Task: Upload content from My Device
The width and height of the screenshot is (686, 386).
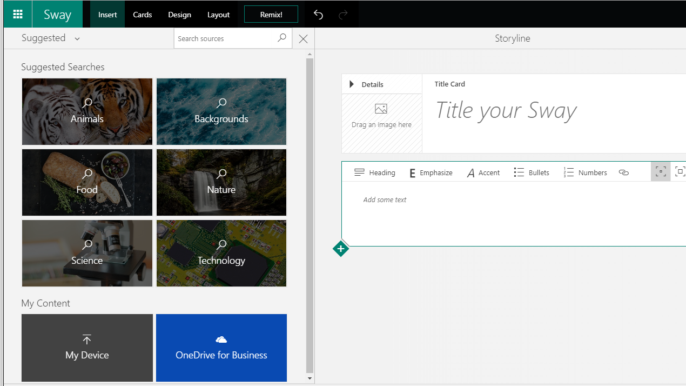Action: [x=86, y=348]
